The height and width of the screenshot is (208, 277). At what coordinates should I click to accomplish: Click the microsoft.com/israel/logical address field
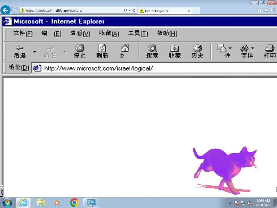click(x=154, y=68)
